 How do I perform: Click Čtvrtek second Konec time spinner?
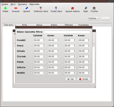(x=84, y=56)
